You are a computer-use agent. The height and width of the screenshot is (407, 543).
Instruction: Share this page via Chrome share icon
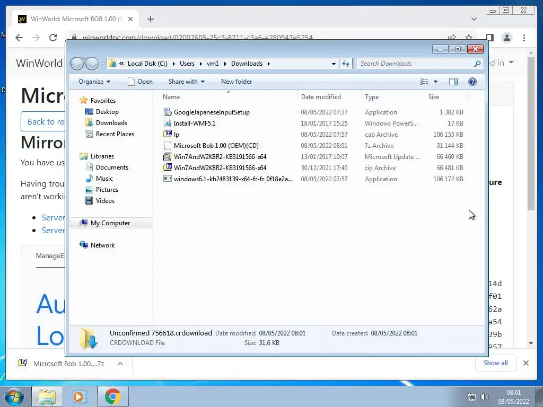click(452, 38)
